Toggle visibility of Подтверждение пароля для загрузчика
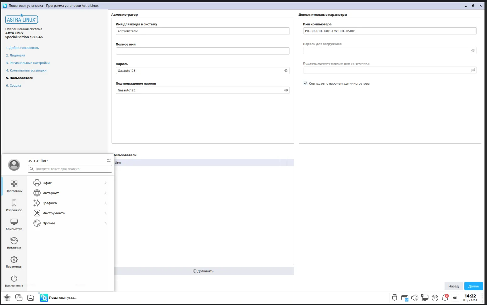487x305 pixels. click(473, 70)
